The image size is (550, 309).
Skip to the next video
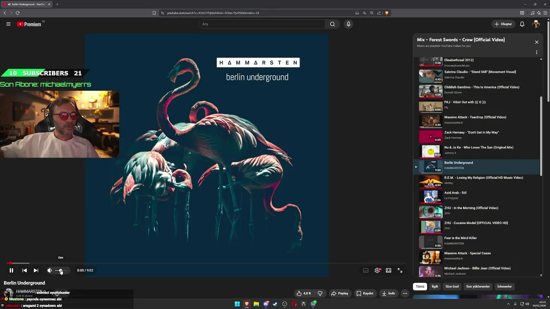click(36, 270)
